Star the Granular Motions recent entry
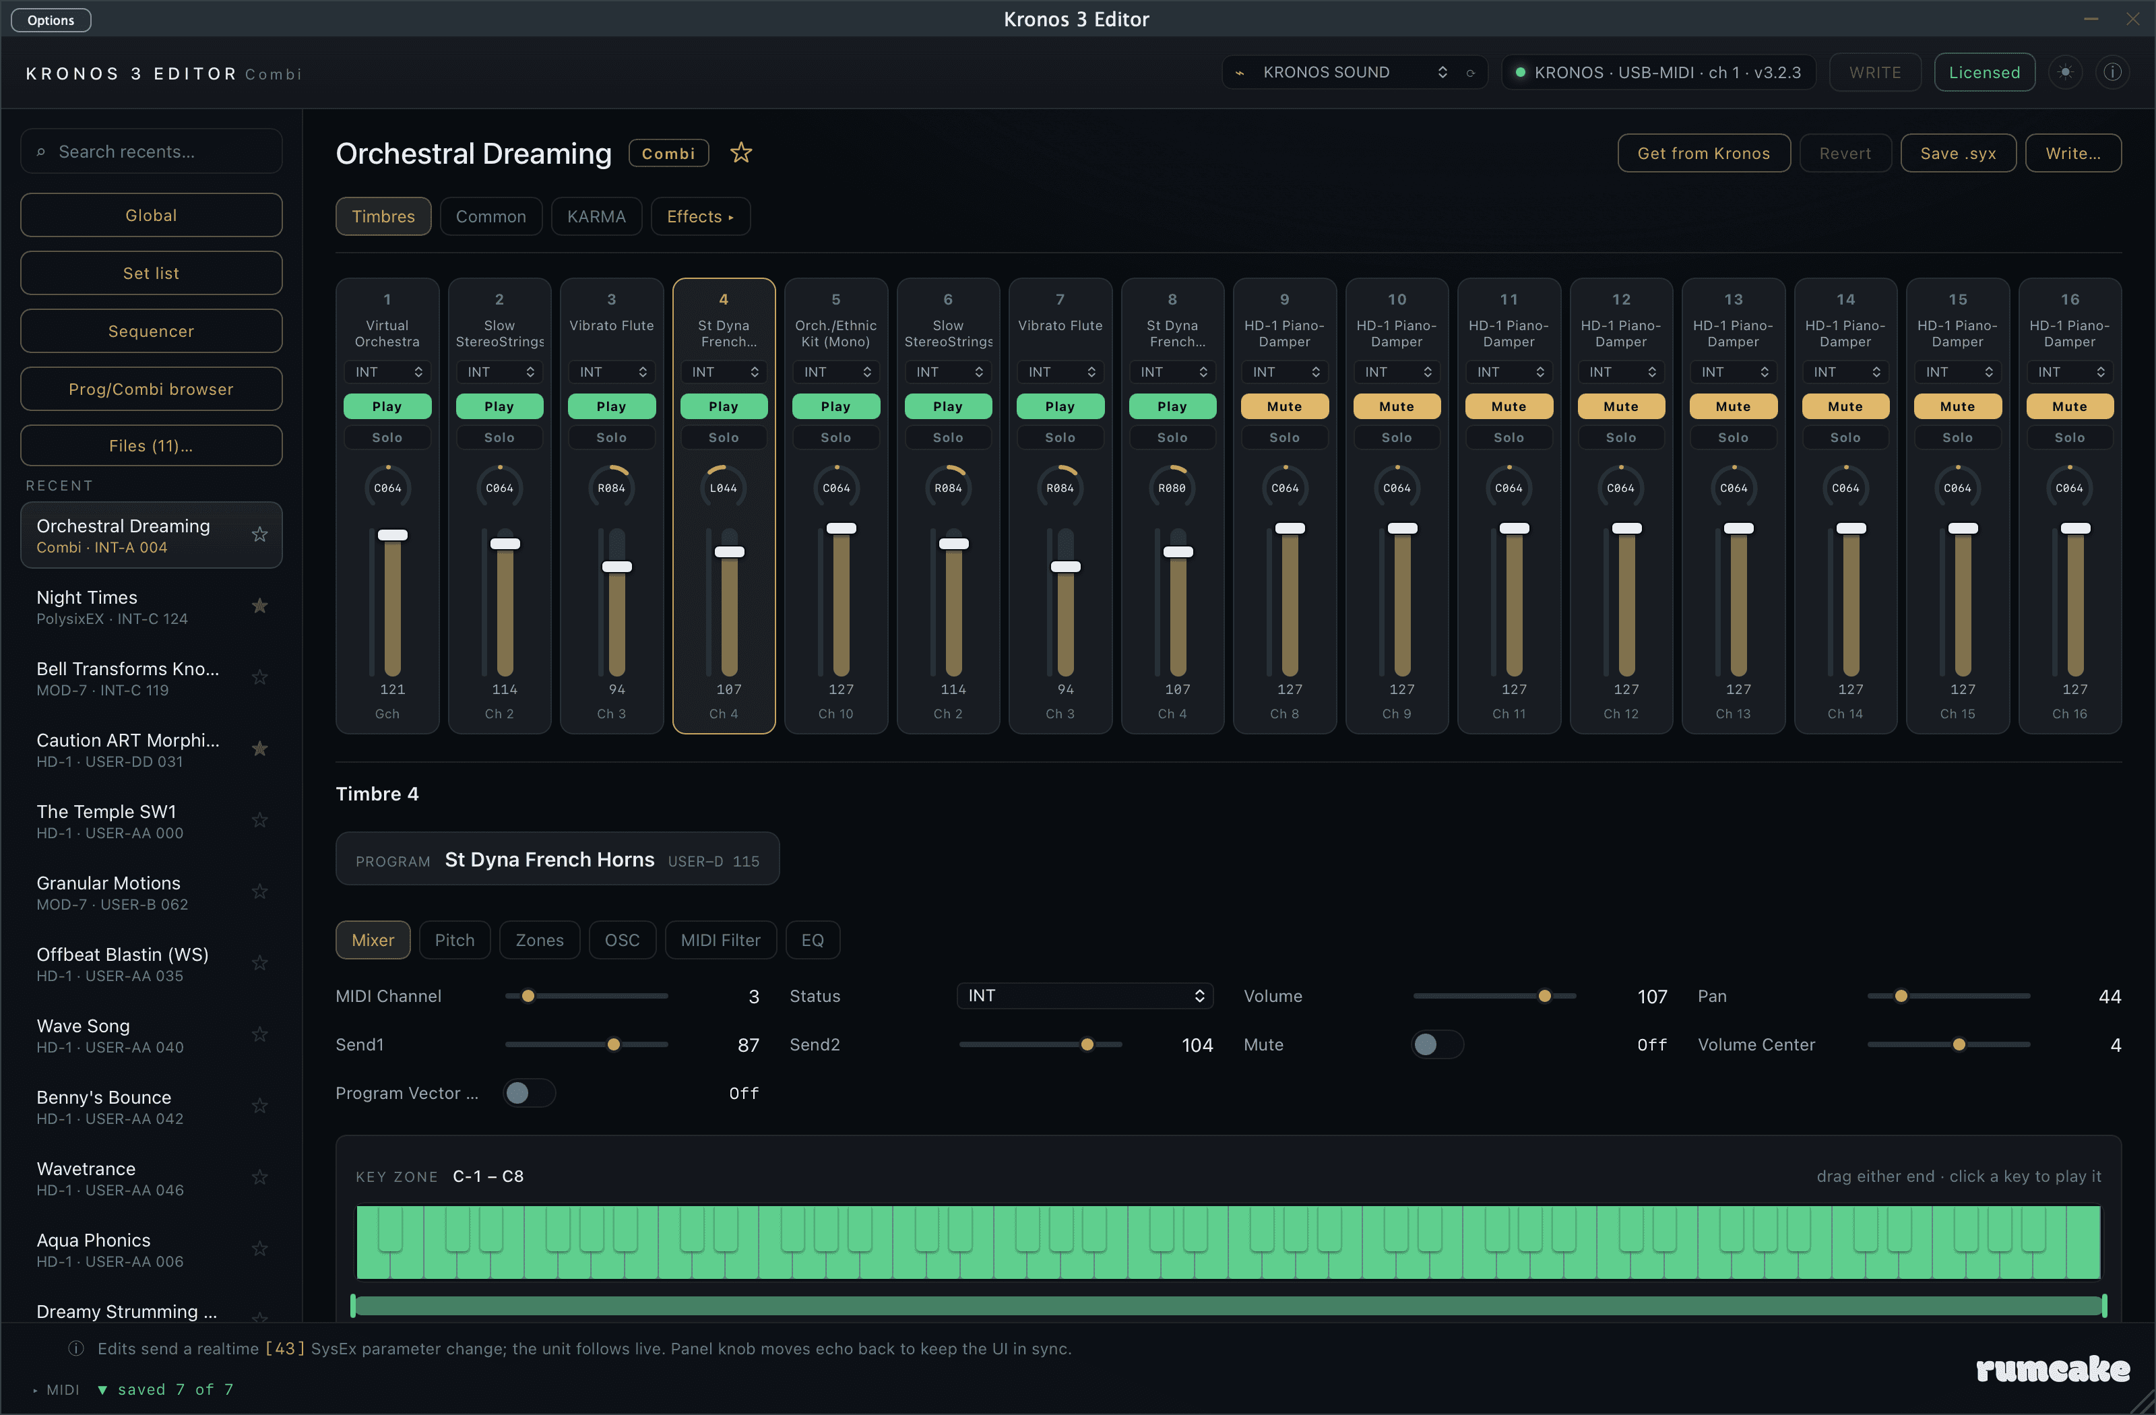 [260, 892]
